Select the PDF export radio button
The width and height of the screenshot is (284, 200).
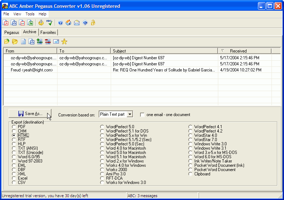(14, 127)
